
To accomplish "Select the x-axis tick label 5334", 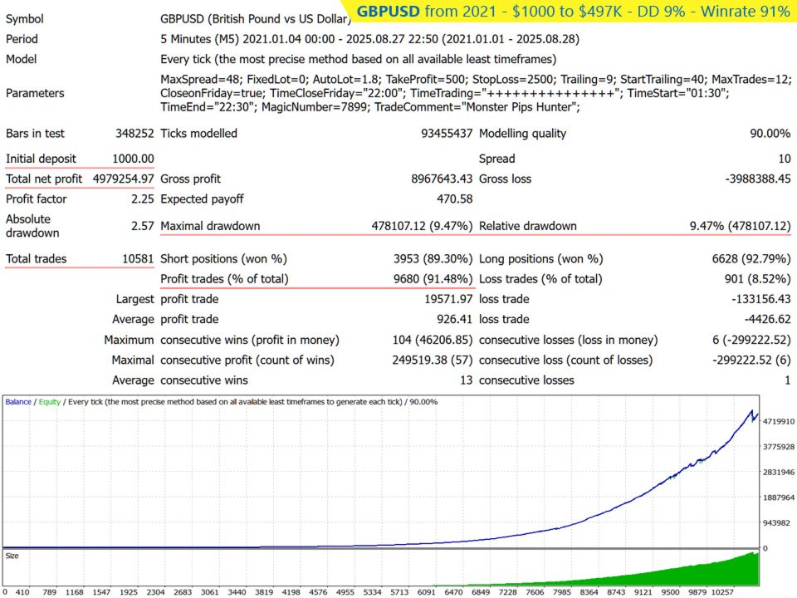I will tap(372, 592).
